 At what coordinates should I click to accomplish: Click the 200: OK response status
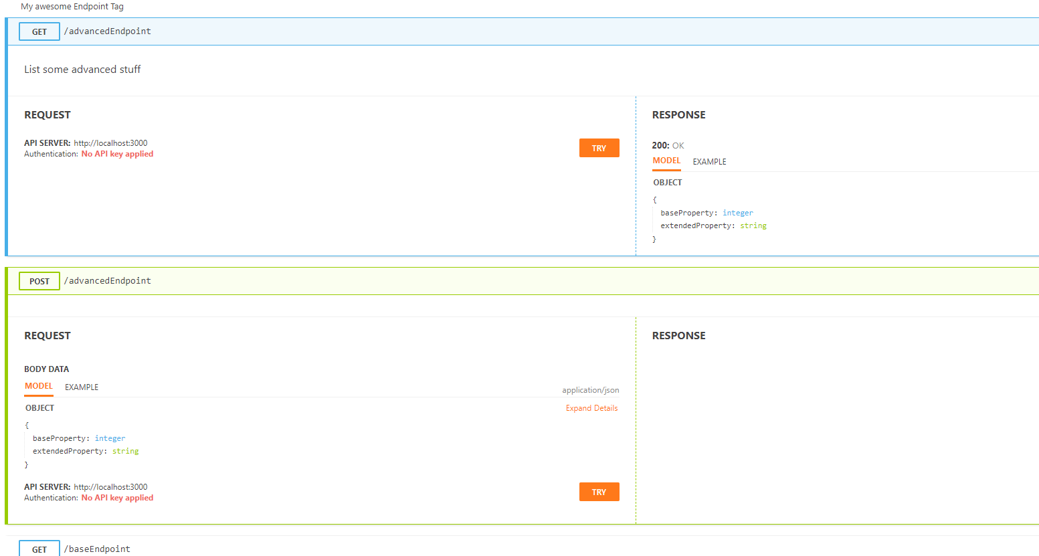(x=666, y=145)
